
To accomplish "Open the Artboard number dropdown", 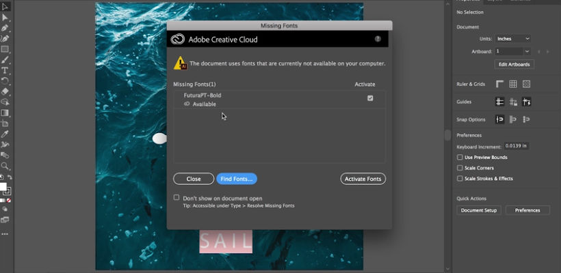I will [527, 51].
